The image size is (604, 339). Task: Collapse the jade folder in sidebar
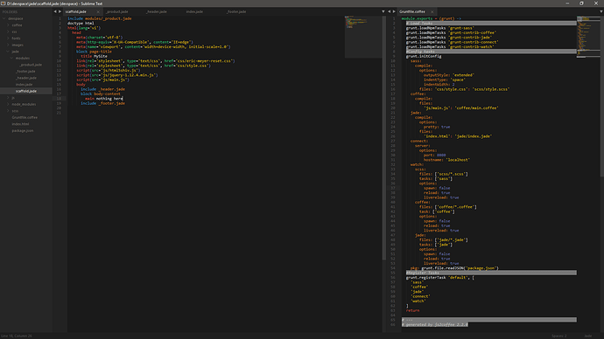(x=8, y=52)
